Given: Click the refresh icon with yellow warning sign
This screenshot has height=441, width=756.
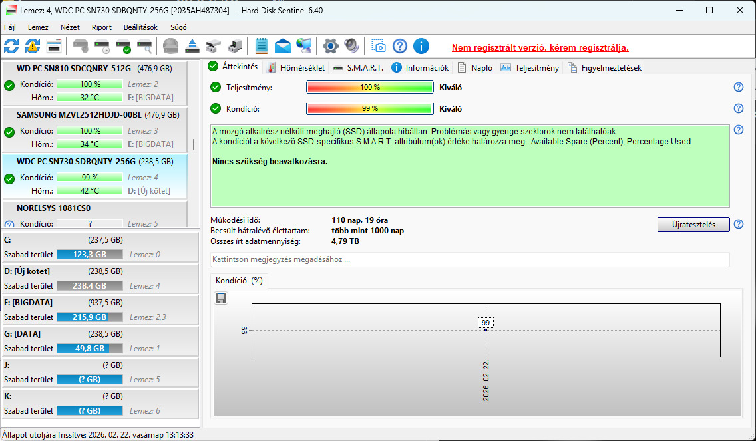Looking at the screenshot, I should pyautogui.click(x=33, y=47).
